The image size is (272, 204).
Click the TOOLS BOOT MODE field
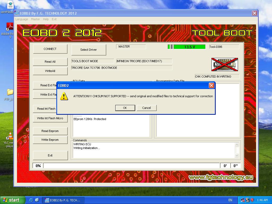click(93, 61)
